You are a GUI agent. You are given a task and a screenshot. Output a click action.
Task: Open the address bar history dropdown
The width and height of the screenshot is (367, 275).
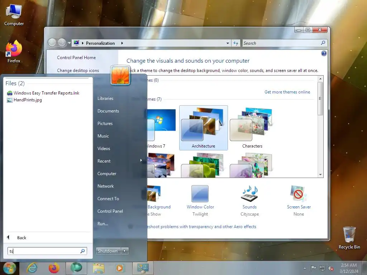tap(228, 43)
